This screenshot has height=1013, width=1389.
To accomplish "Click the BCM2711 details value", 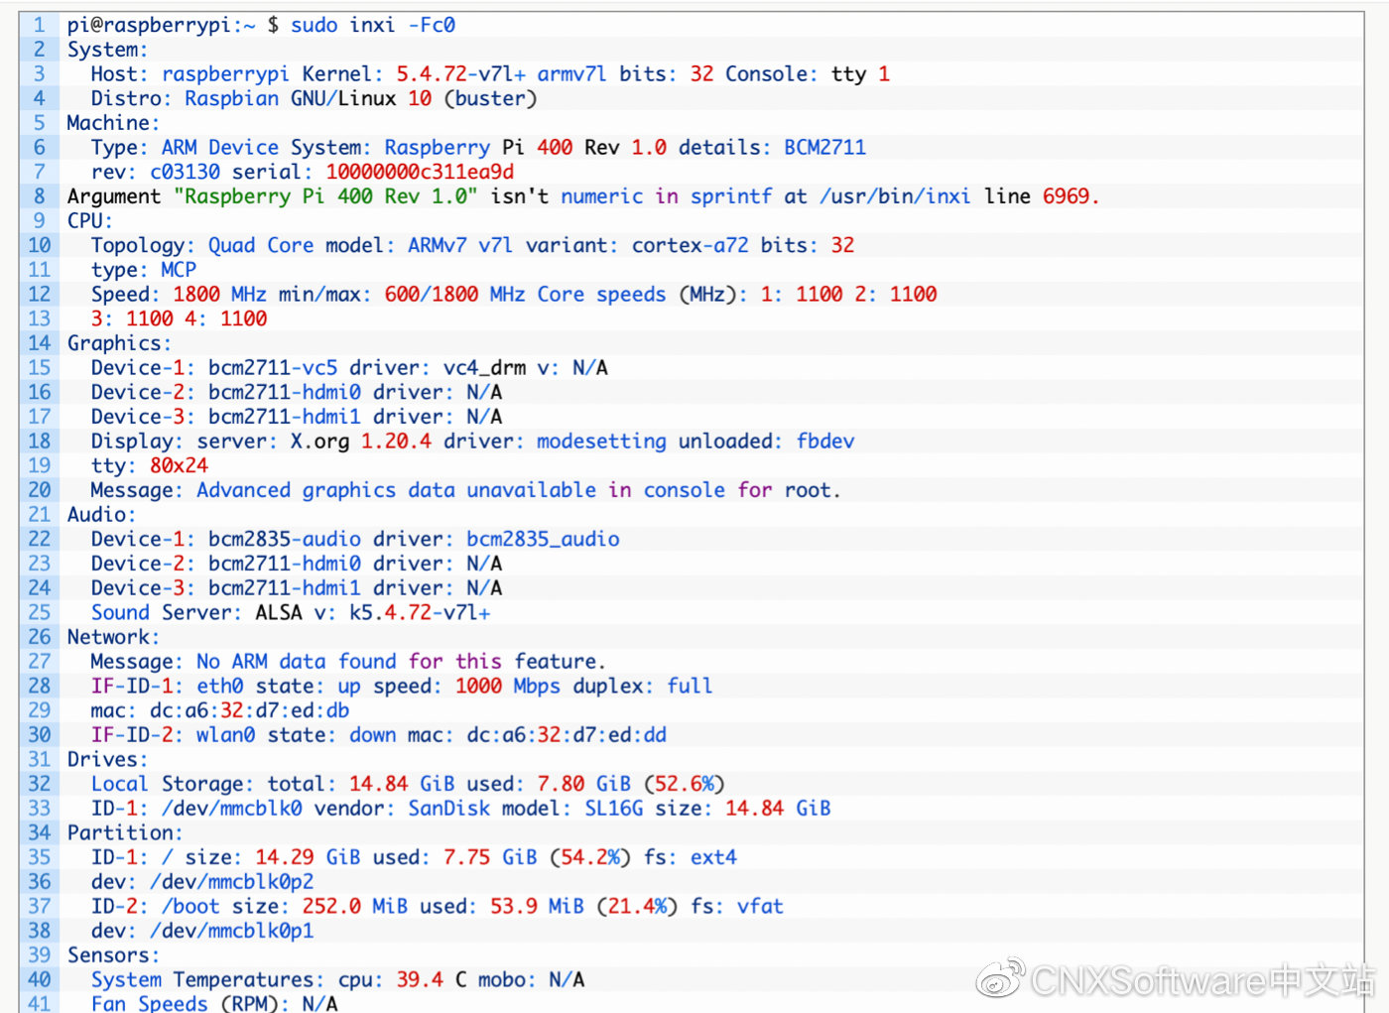I will point(824,148).
